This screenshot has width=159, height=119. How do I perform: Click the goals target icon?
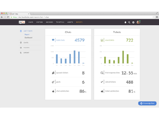(x=53, y=82)
